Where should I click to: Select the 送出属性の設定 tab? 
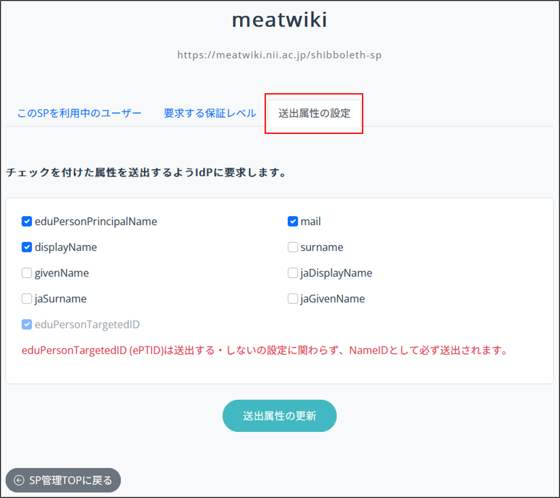[314, 113]
